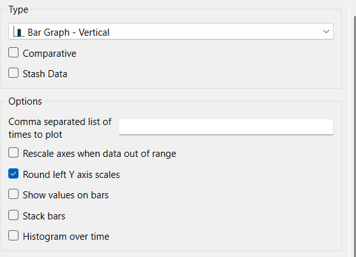Enable the Histogram over time checkbox
Screen dimensions: 356x257
coord(13,235)
